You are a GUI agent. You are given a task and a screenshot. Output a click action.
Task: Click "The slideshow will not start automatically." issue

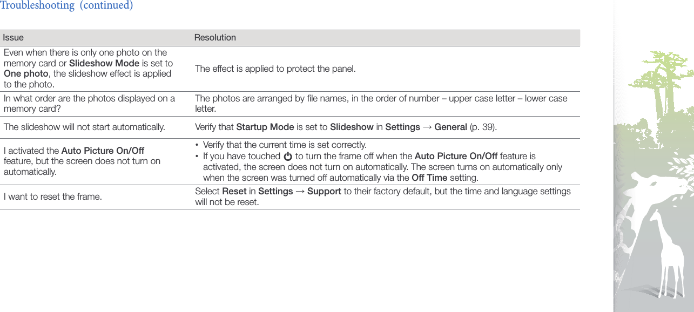click(84, 127)
